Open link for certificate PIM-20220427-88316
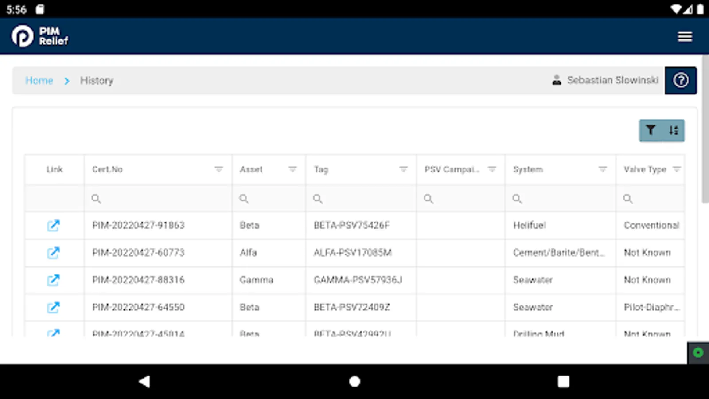 pos(53,280)
